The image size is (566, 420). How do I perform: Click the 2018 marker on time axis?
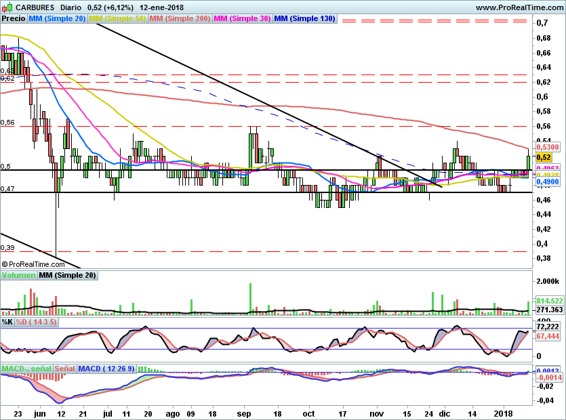[x=503, y=413]
